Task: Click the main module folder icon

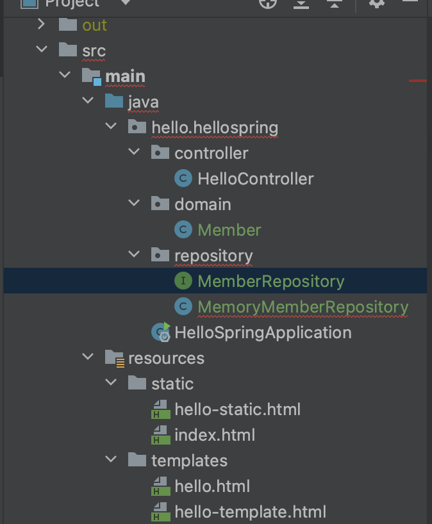Action: pyautogui.click(x=92, y=76)
